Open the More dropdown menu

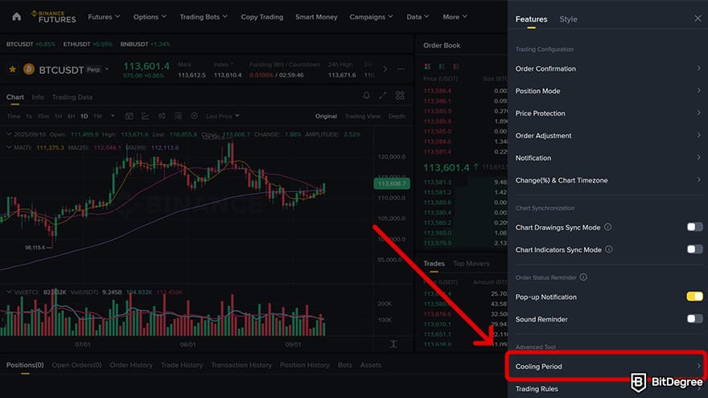coord(455,17)
